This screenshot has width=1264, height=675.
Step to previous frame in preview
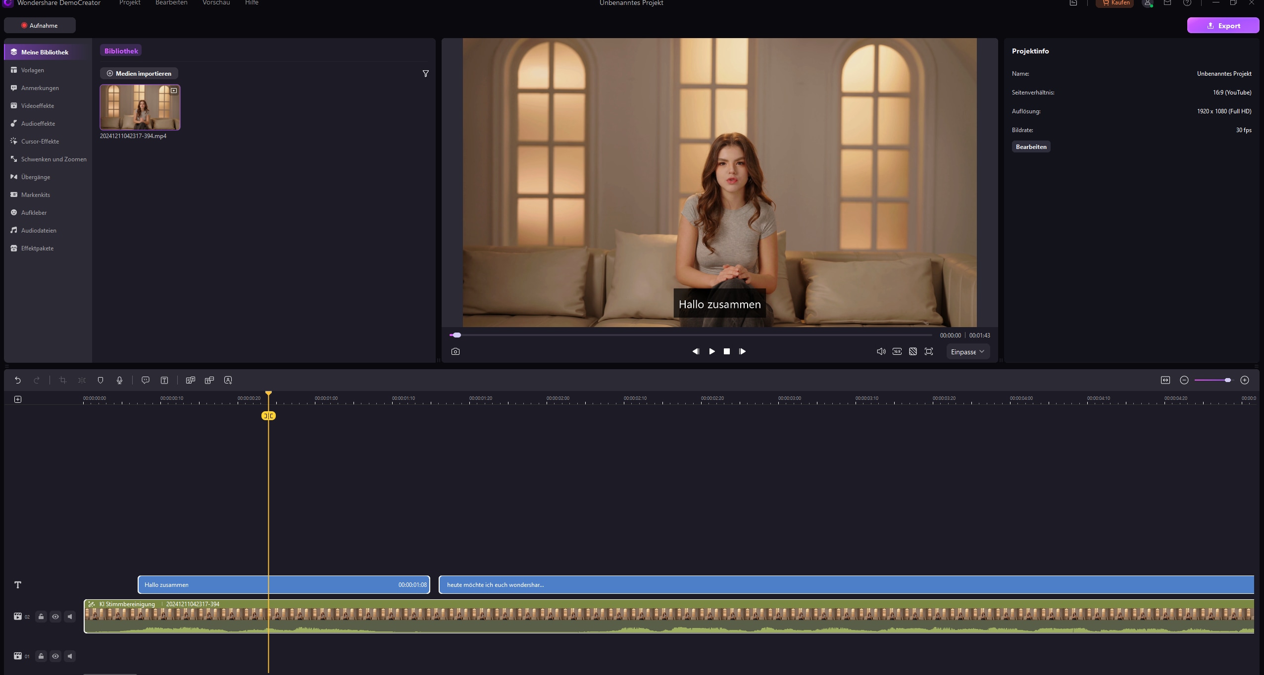696,351
